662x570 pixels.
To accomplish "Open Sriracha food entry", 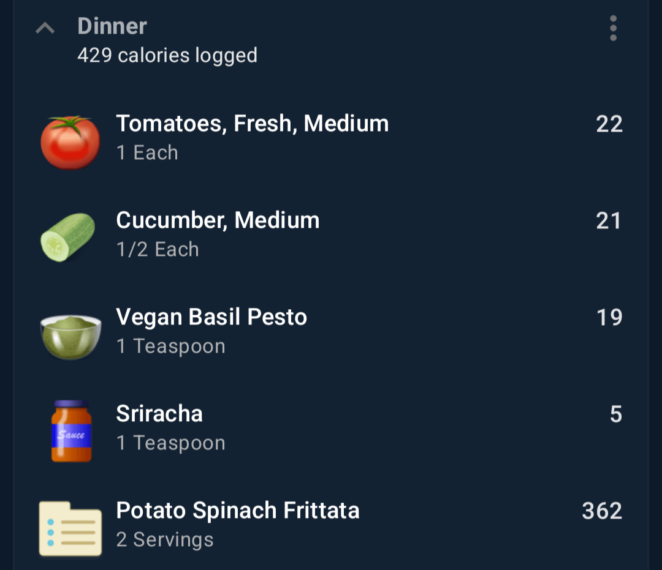I will point(331,429).
